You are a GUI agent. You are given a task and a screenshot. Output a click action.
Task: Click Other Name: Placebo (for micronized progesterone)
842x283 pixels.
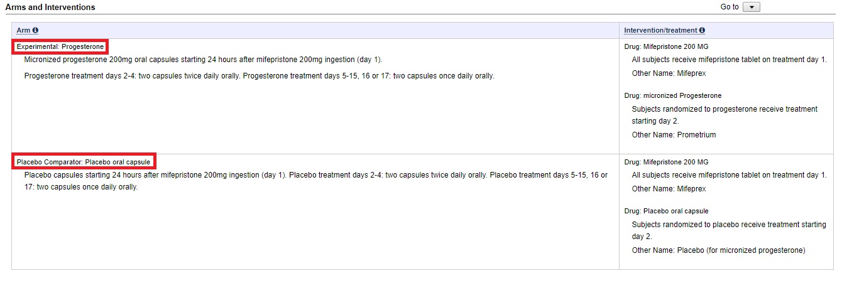pyautogui.click(x=718, y=250)
